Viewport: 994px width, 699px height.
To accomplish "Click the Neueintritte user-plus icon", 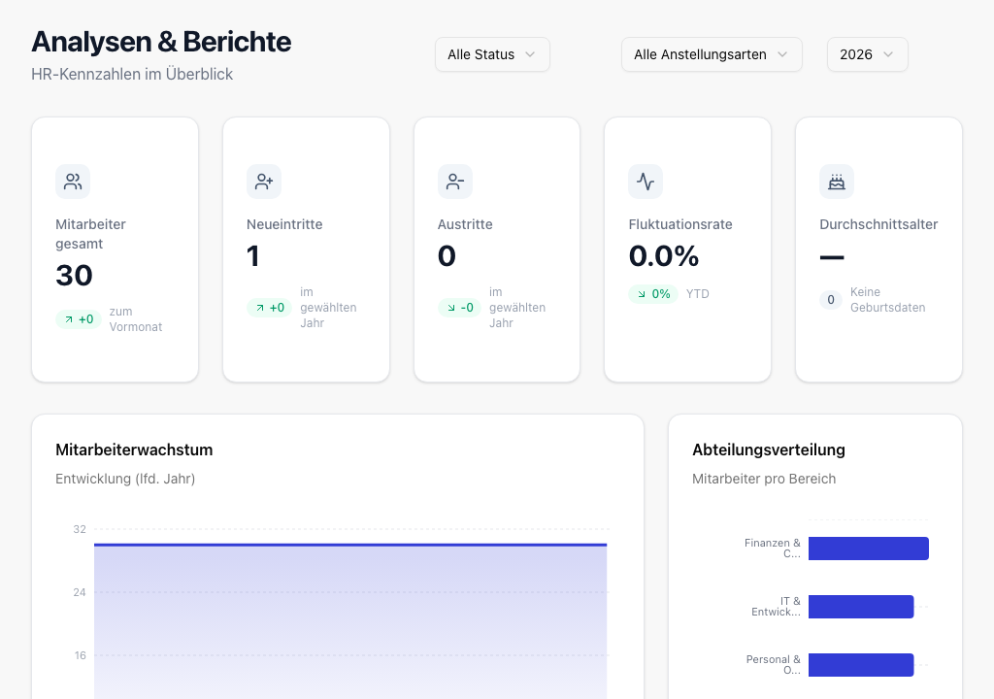I will click(x=264, y=182).
